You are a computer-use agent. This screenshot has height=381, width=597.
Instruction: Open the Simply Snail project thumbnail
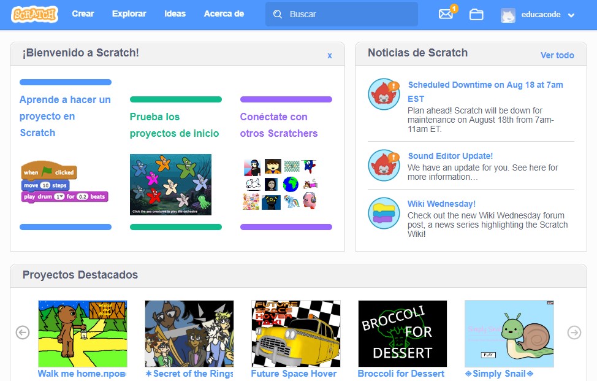(509, 334)
